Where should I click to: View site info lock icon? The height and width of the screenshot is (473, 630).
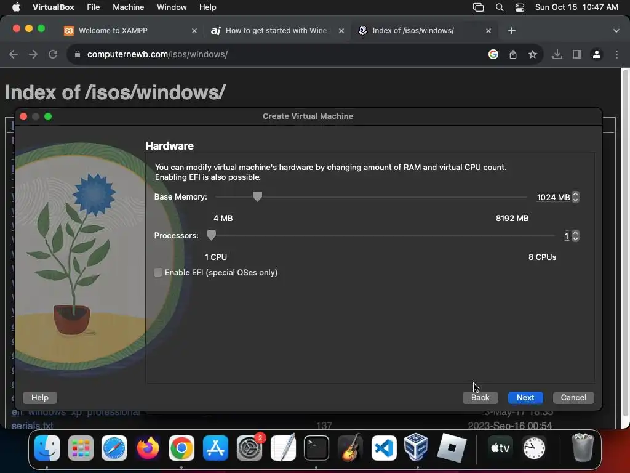[x=78, y=54]
